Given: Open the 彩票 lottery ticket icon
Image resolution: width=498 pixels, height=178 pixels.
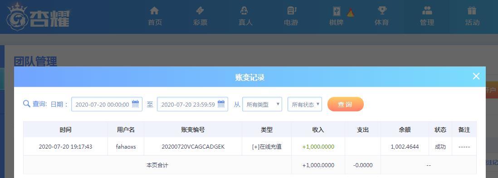Looking at the screenshot, I should click(200, 10).
